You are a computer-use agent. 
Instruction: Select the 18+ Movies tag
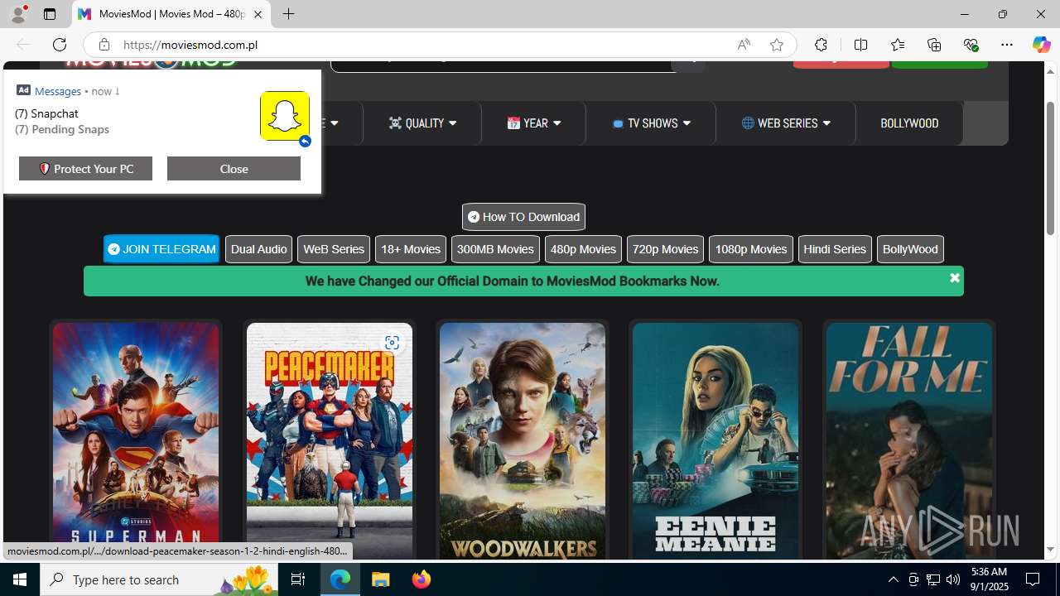coord(410,249)
